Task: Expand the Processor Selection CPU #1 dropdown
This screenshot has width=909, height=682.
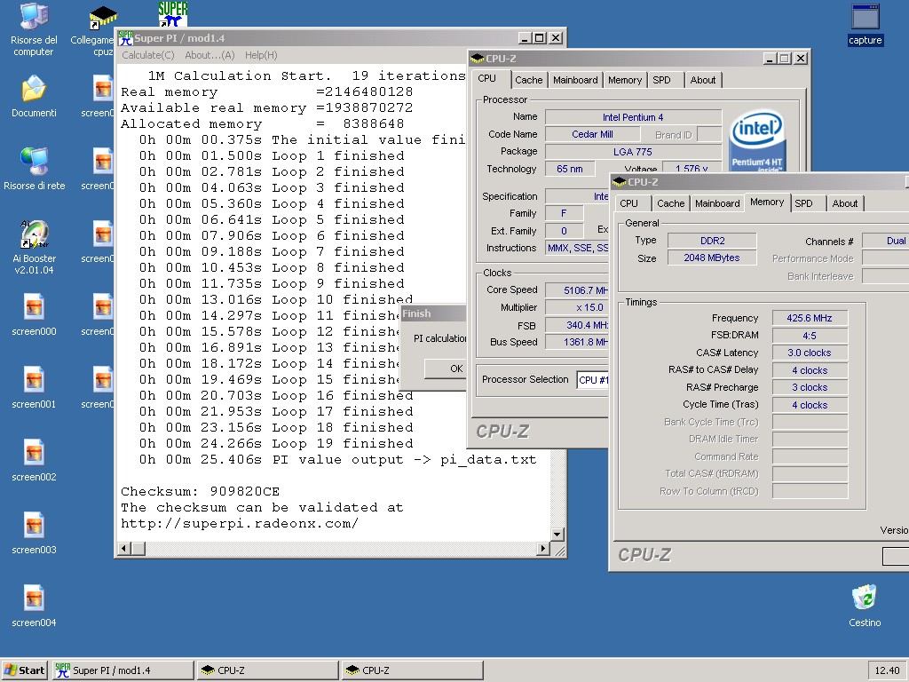Action: (592, 380)
